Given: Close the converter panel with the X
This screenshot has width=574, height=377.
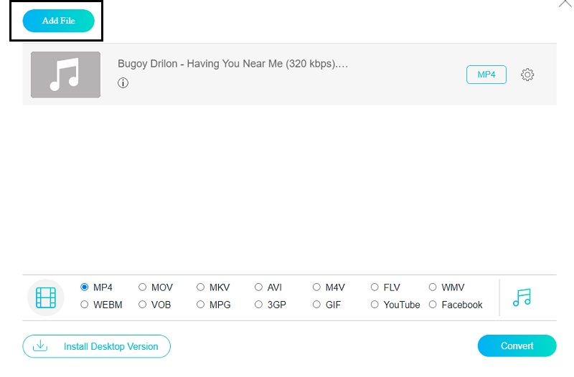Looking at the screenshot, I should [565, 4].
